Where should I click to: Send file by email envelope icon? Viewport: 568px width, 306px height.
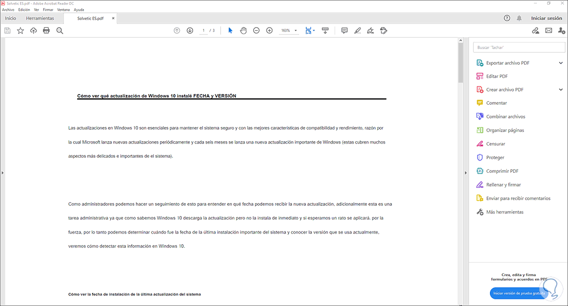tap(549, 31)
